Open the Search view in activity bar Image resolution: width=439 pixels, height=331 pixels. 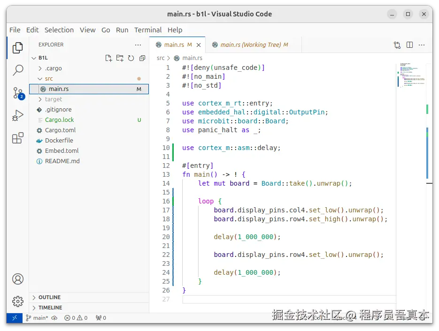point(18,70)
